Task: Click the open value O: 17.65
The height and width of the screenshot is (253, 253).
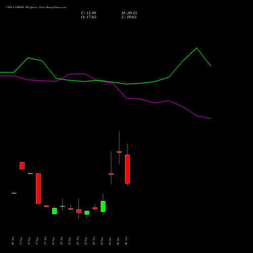Action: [89, 17]
